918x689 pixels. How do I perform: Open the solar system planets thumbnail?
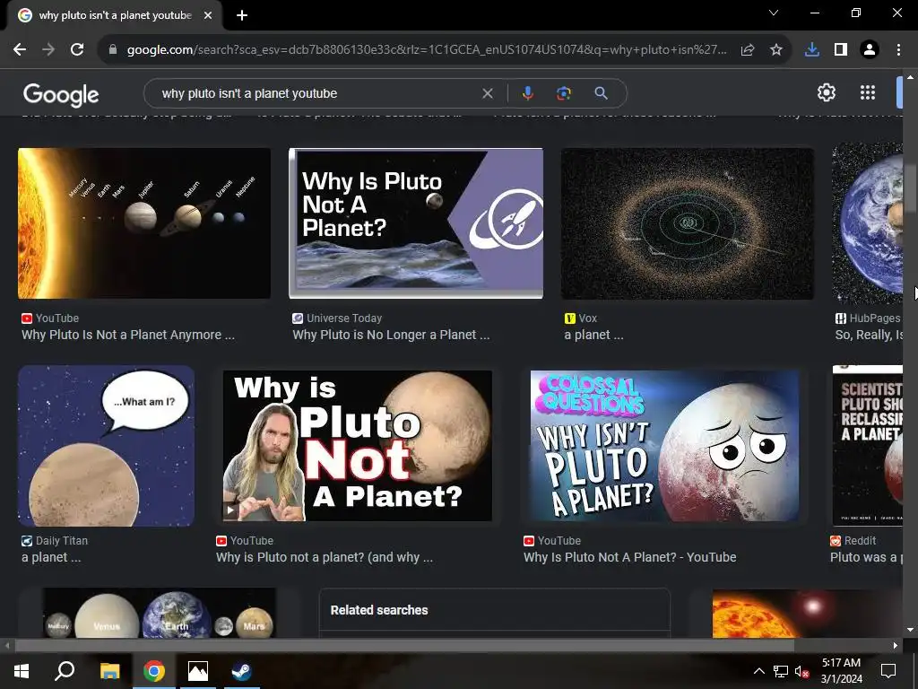(144, 223)
